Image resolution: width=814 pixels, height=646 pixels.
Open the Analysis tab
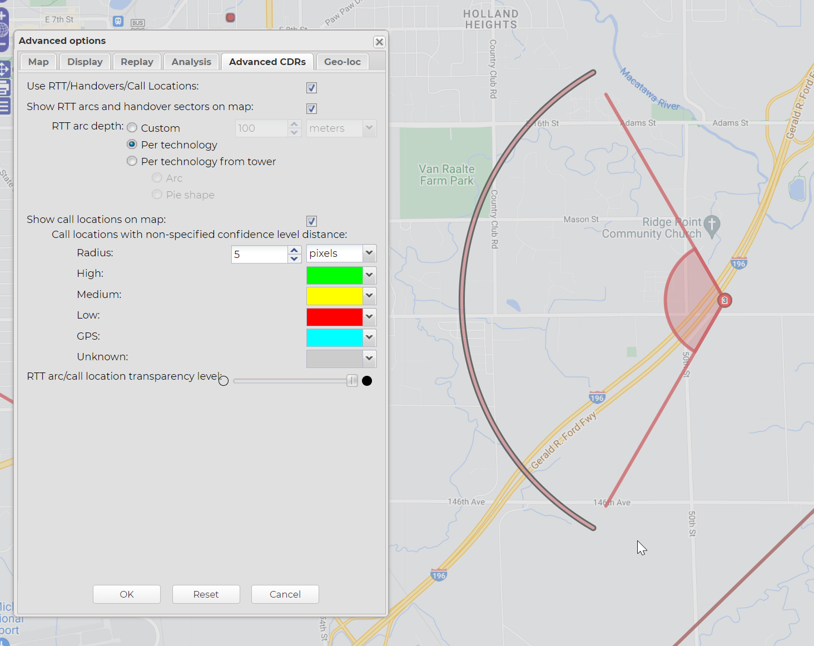point(191,62)
